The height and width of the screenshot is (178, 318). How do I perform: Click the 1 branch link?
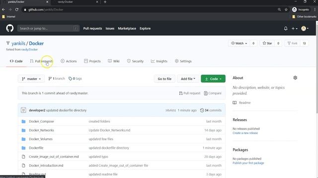pyautogui.click(x=57, y=79)
